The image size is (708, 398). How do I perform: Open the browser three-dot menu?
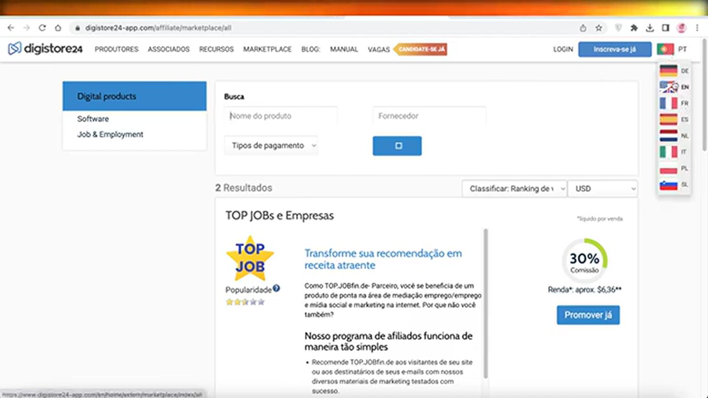[x=697, y=28]
